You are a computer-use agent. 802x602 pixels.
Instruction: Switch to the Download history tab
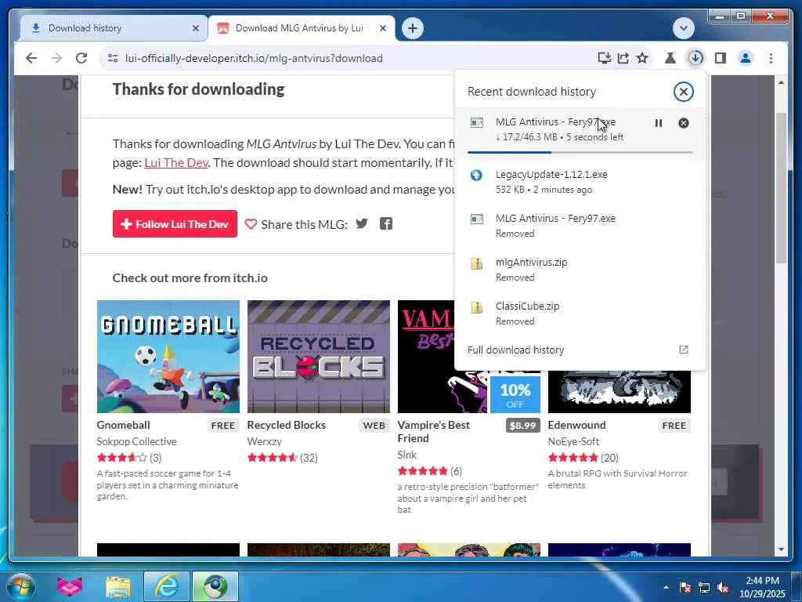(x=114, y=28)
